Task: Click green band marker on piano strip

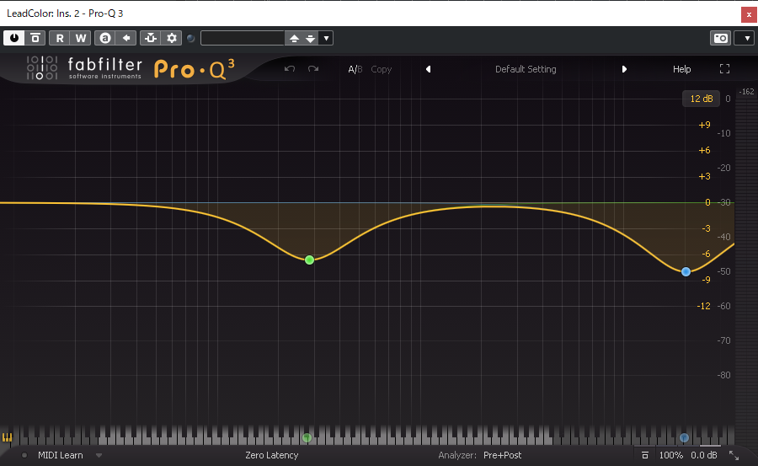Action: pos(307,438)
